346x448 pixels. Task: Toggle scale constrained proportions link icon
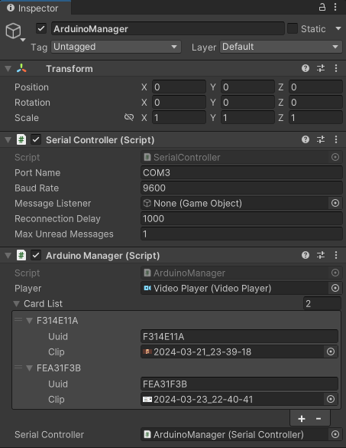[x=129, y=117]
